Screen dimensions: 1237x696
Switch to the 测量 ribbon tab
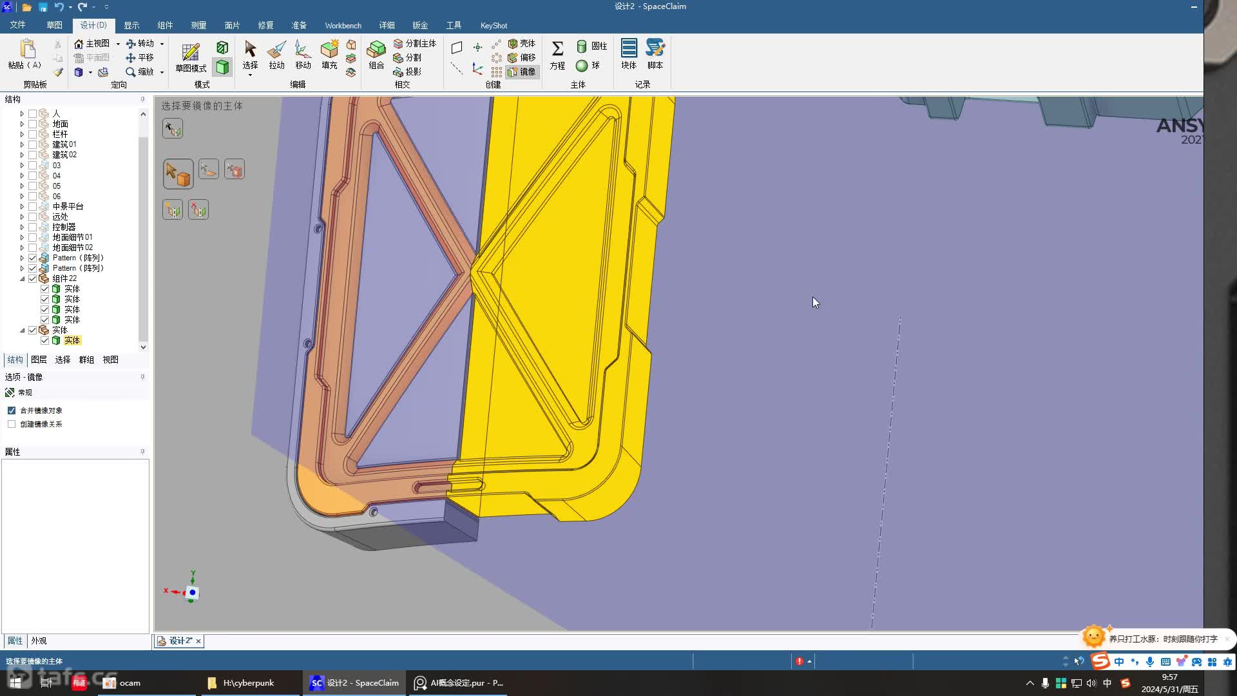198,25
